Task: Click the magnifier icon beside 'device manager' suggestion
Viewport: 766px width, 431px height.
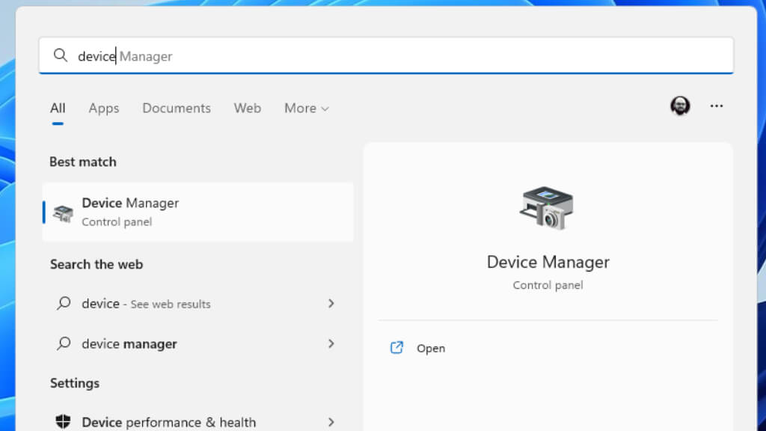Action: pyautogui.click(x=64, y=343)
